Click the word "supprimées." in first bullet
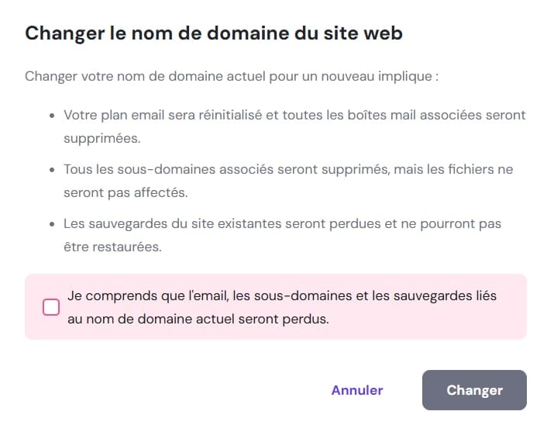Viewport: 547px width, 432px height. coord(100,138)
